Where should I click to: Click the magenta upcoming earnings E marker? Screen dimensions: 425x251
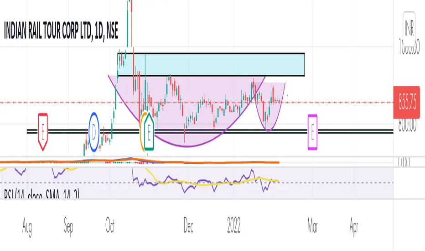[x=312, y=132]
